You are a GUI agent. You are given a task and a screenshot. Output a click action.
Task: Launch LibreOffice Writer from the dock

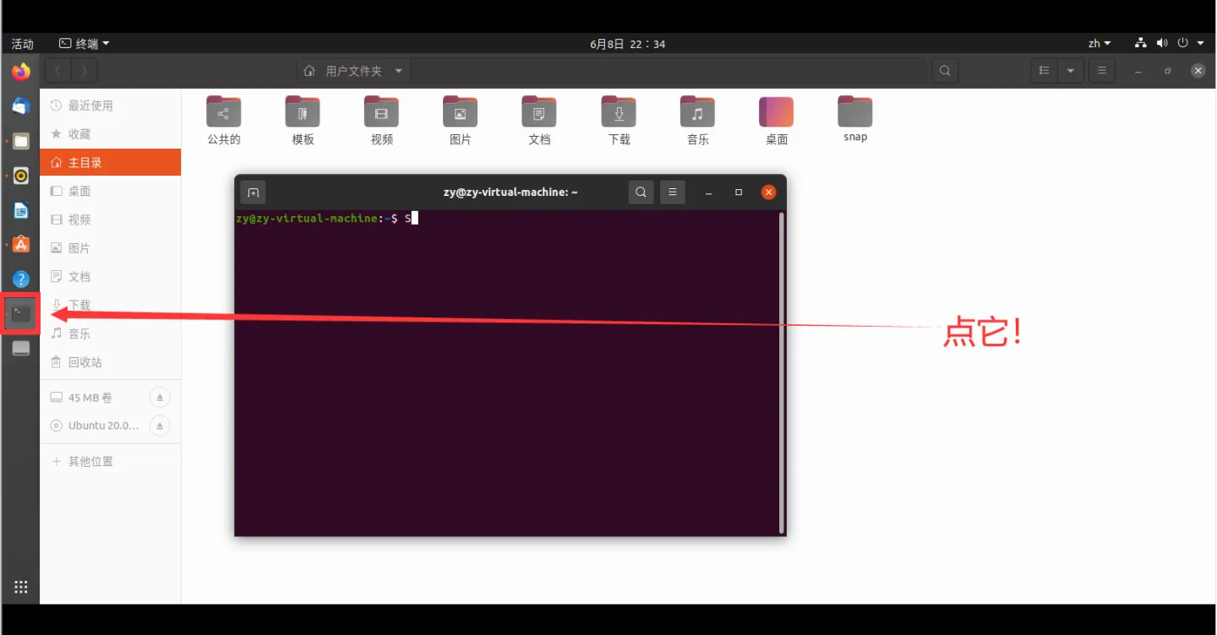(21, 210)
